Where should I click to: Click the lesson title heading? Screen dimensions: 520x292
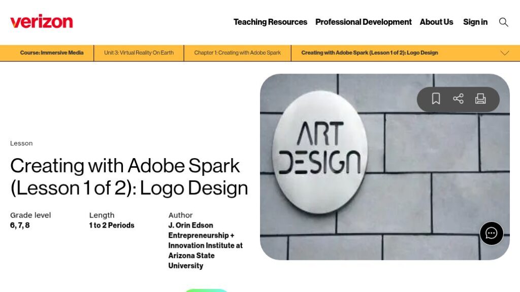(129, 177)
